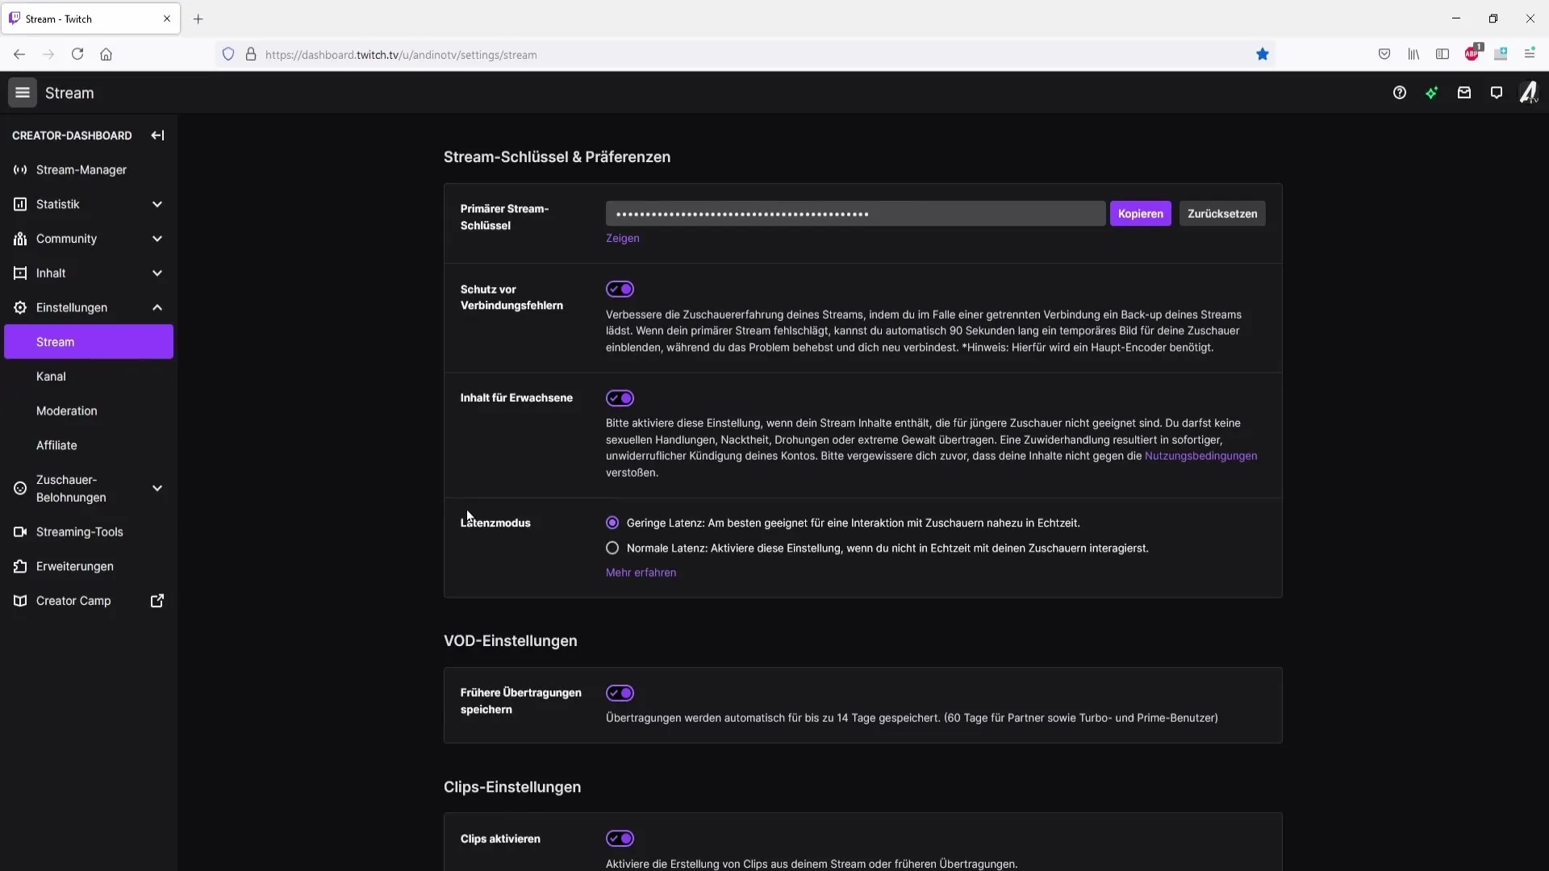Click Zeigen to reveal stream key
1549x871 pixels.
[622, 237]
